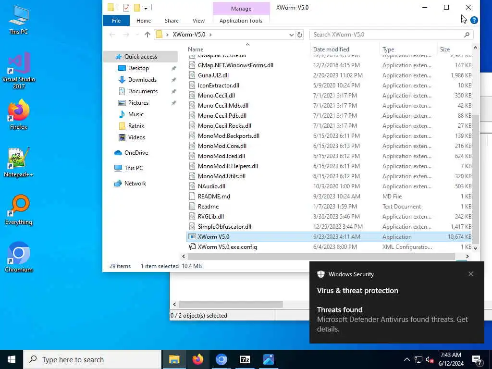The width and height of the screenshot is (492, 369).
Task: Sort files by Date modified column
Action: click(x=331, y=49)
